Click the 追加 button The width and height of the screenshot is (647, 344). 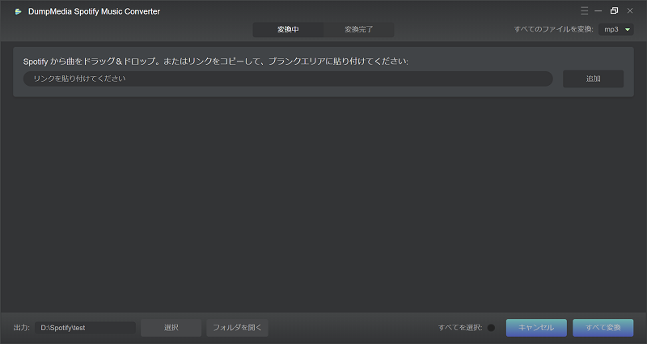click(x=593, y=79)
